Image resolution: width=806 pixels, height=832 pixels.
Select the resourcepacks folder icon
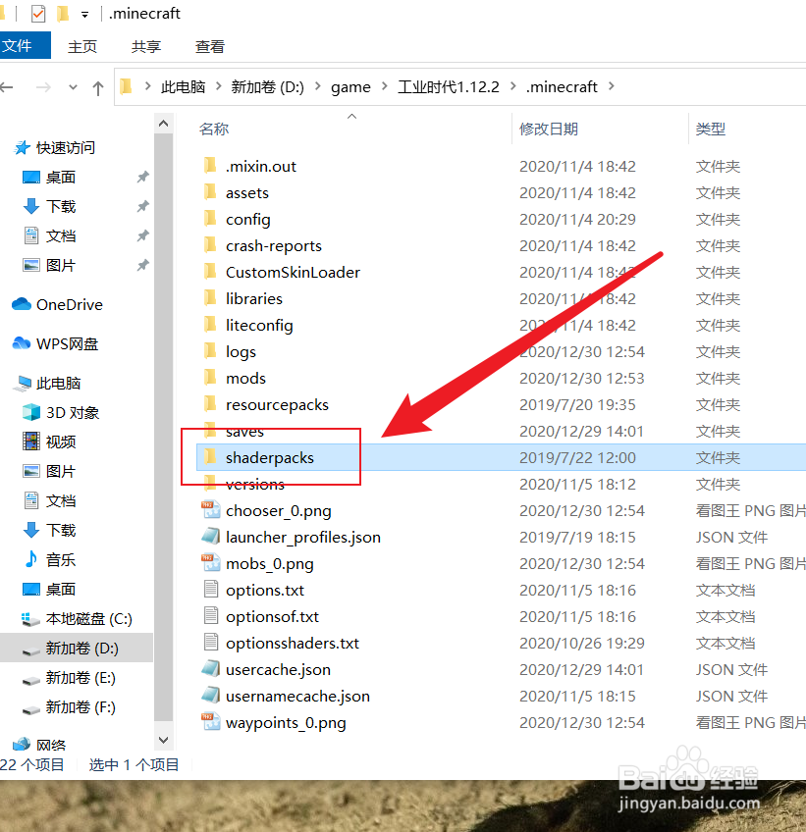[x=210, y=404]
